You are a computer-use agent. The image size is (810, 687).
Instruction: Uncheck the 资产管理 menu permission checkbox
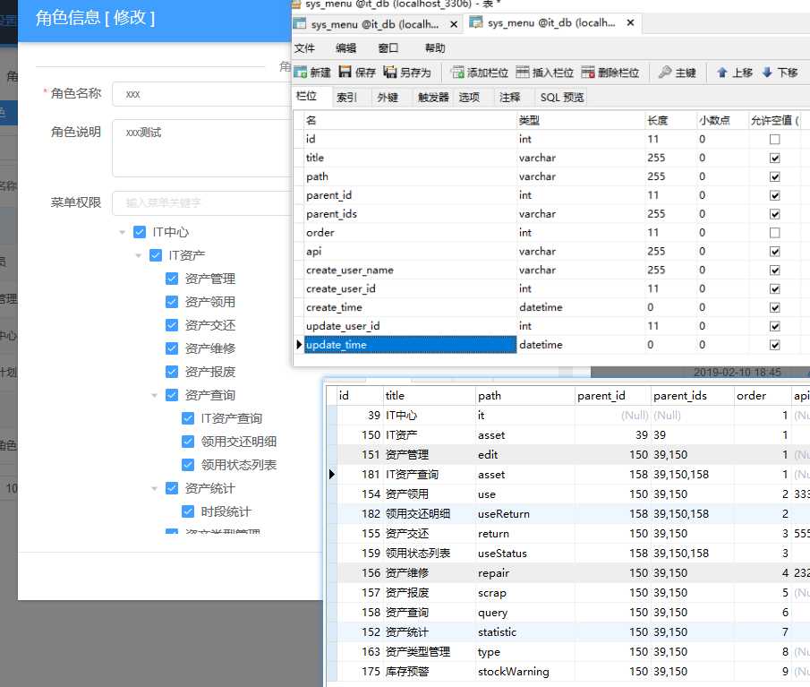[172, 279]
